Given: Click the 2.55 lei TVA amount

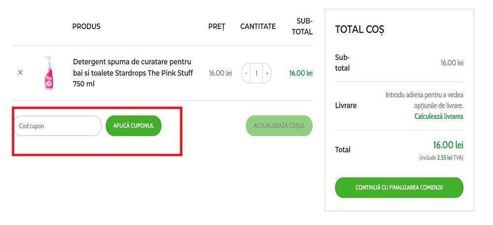Looking at the screenshot, I should tap(445, 158).
